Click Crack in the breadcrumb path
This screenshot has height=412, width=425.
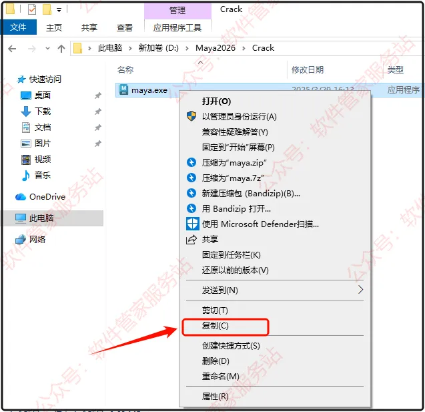point(263,48)
